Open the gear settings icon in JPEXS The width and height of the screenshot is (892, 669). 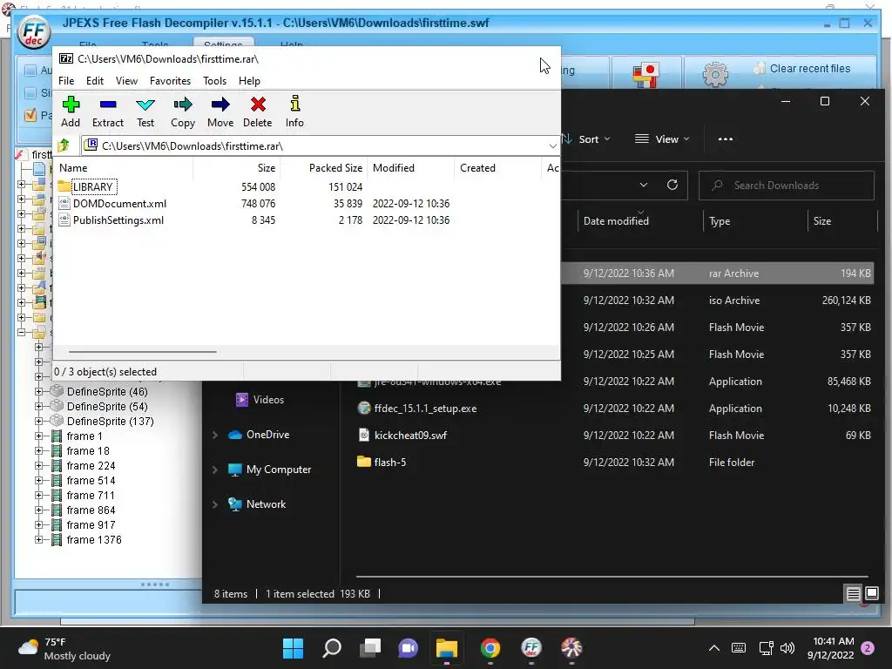(715, 74)
